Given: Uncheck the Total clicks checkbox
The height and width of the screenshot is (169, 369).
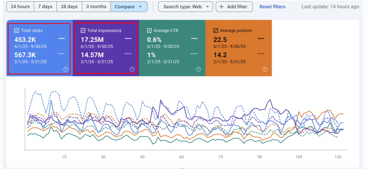Looking at the screenshot, I should [17, 31].
